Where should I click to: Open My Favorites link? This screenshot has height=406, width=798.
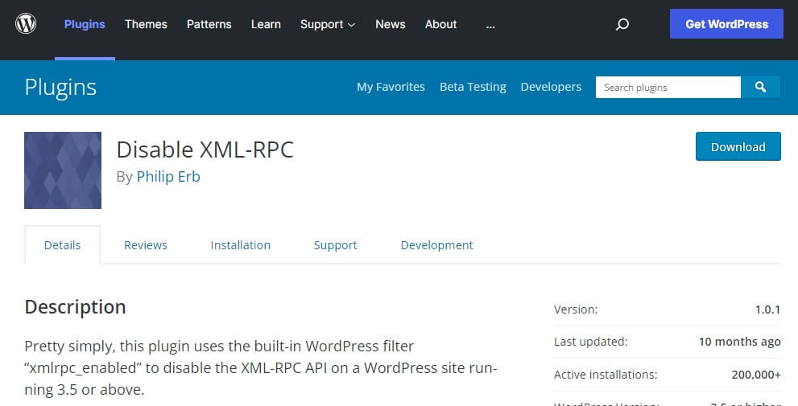pyautogui.click(x=391, y=87)
